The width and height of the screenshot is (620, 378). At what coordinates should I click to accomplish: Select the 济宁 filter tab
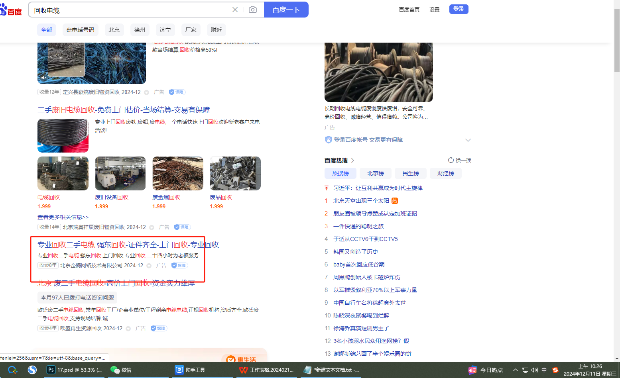[165, 30]
